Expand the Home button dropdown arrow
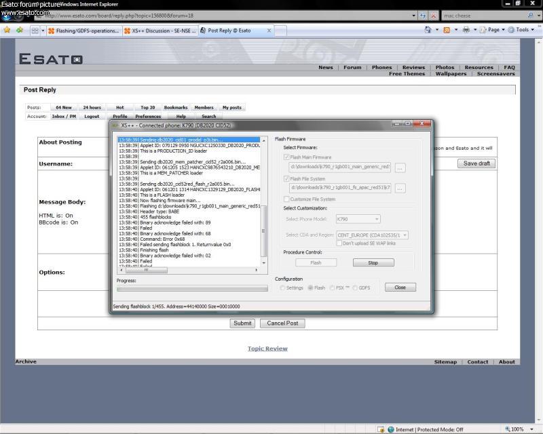 [x=436, y=30]
